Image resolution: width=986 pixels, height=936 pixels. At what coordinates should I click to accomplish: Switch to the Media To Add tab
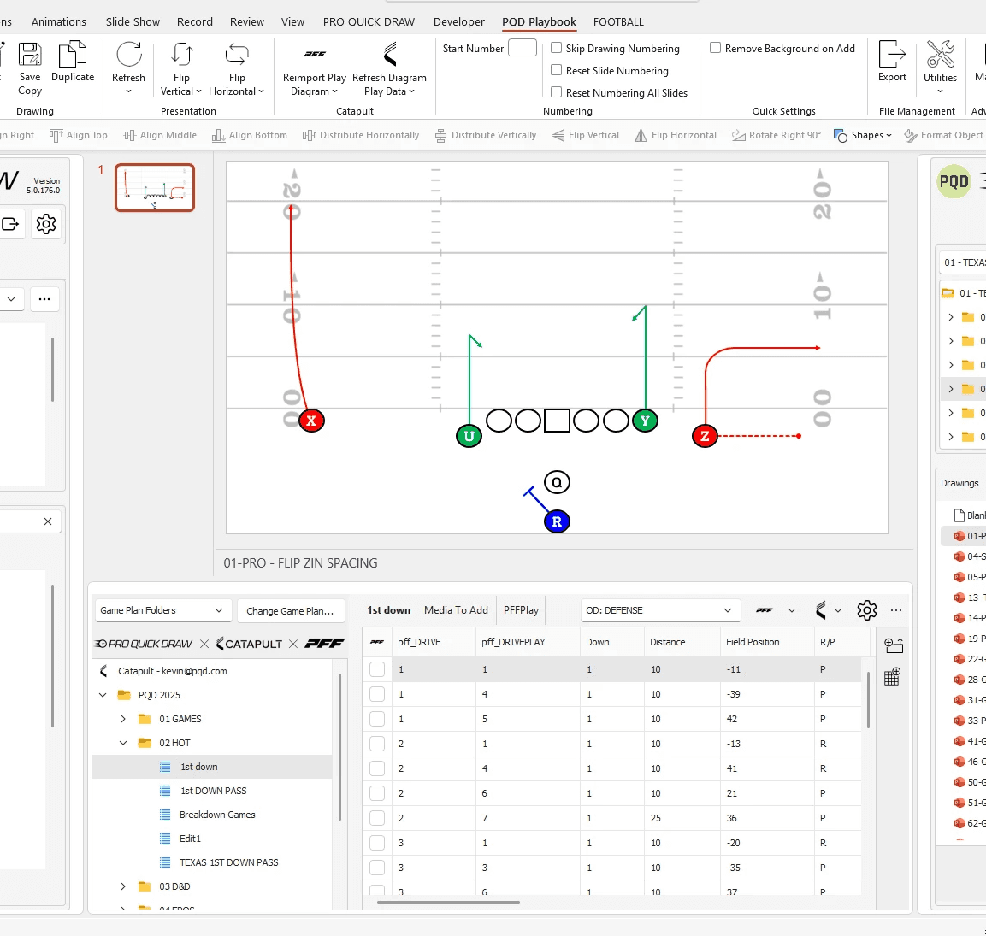pyautogui.click(x=456, y=610)
